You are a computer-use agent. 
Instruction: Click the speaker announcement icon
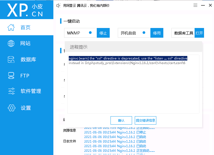pyautogui.click(x=58, y=6)
